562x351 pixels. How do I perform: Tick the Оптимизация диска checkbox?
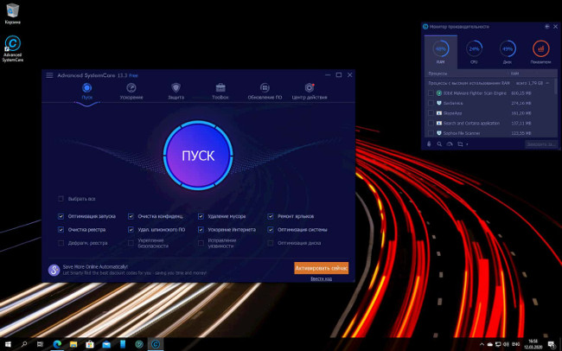[271, 243]
